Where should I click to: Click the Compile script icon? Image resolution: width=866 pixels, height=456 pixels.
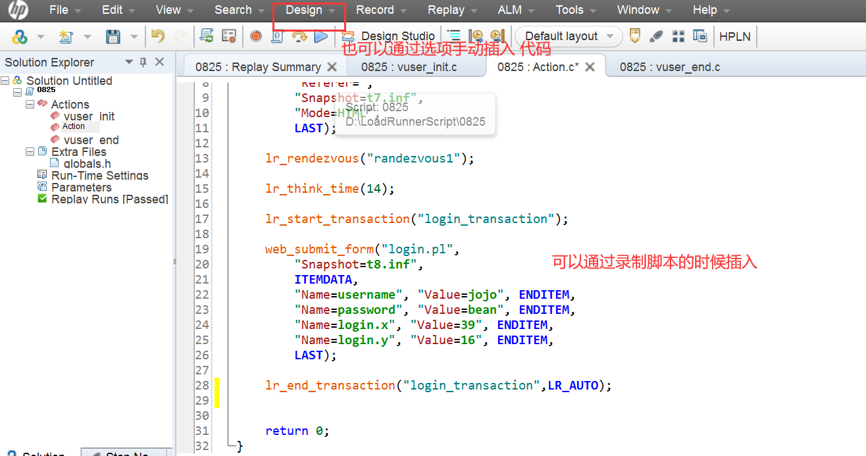(277, 36)
